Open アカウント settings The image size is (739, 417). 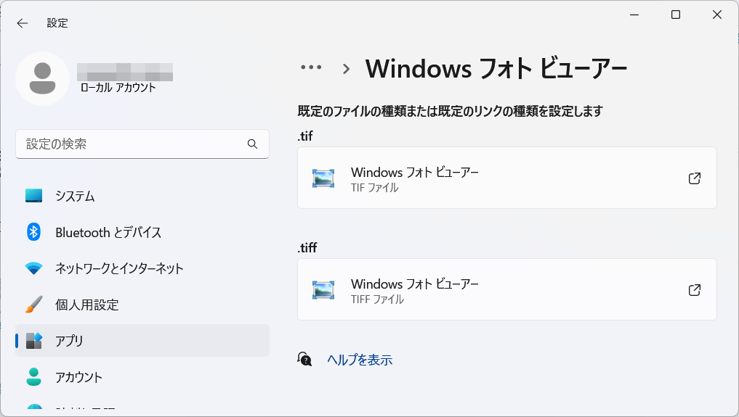coord(142,377)
